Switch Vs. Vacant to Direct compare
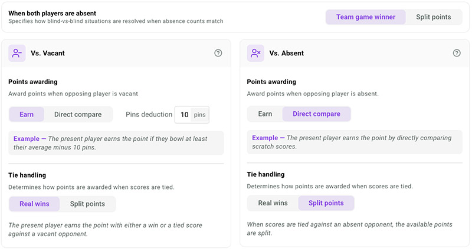Viewport: 472px width, 249px height. pyautogui.click(x=78, y=114)
